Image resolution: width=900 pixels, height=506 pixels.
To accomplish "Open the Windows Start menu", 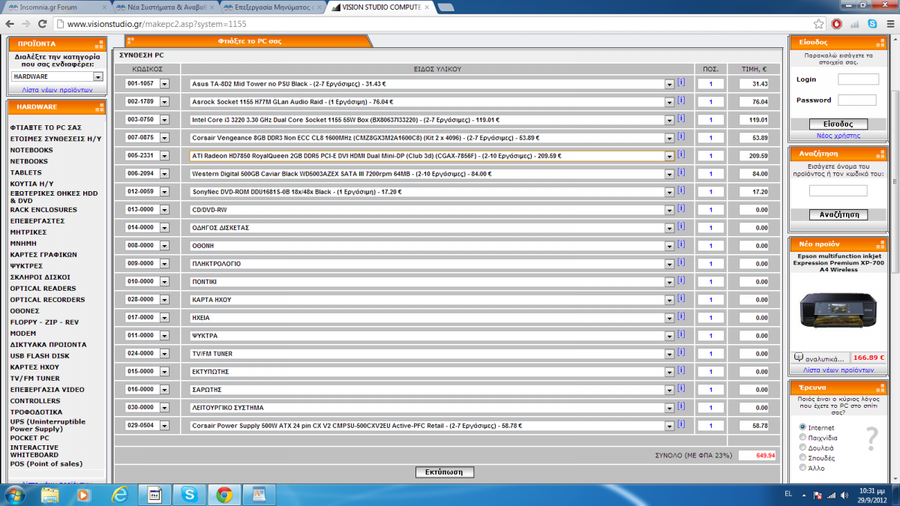I will (x=15, y=494).
